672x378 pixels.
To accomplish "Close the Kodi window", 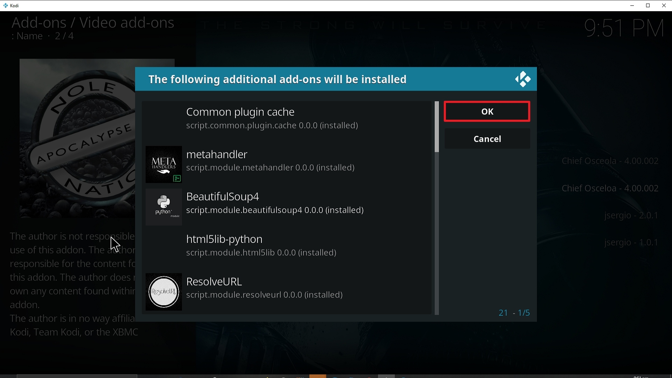I will pos(664,6).
